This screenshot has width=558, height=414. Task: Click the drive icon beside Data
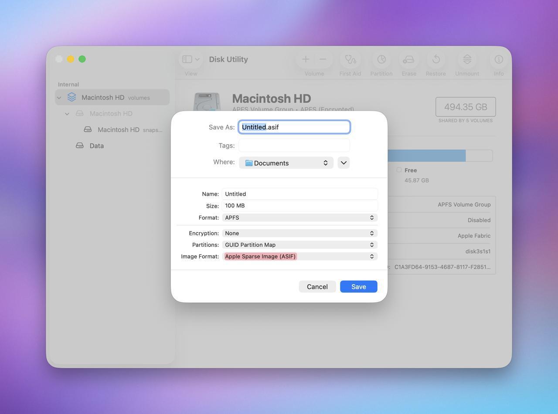(x=80, y=146)
